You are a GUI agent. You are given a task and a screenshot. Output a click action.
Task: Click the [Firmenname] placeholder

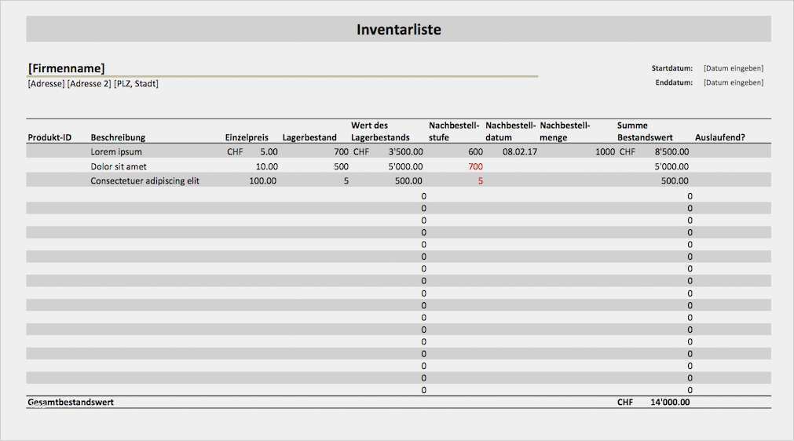tap(66, 68)
